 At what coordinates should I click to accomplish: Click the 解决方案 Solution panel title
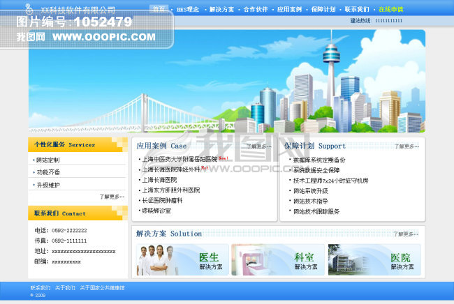point(169,234)
